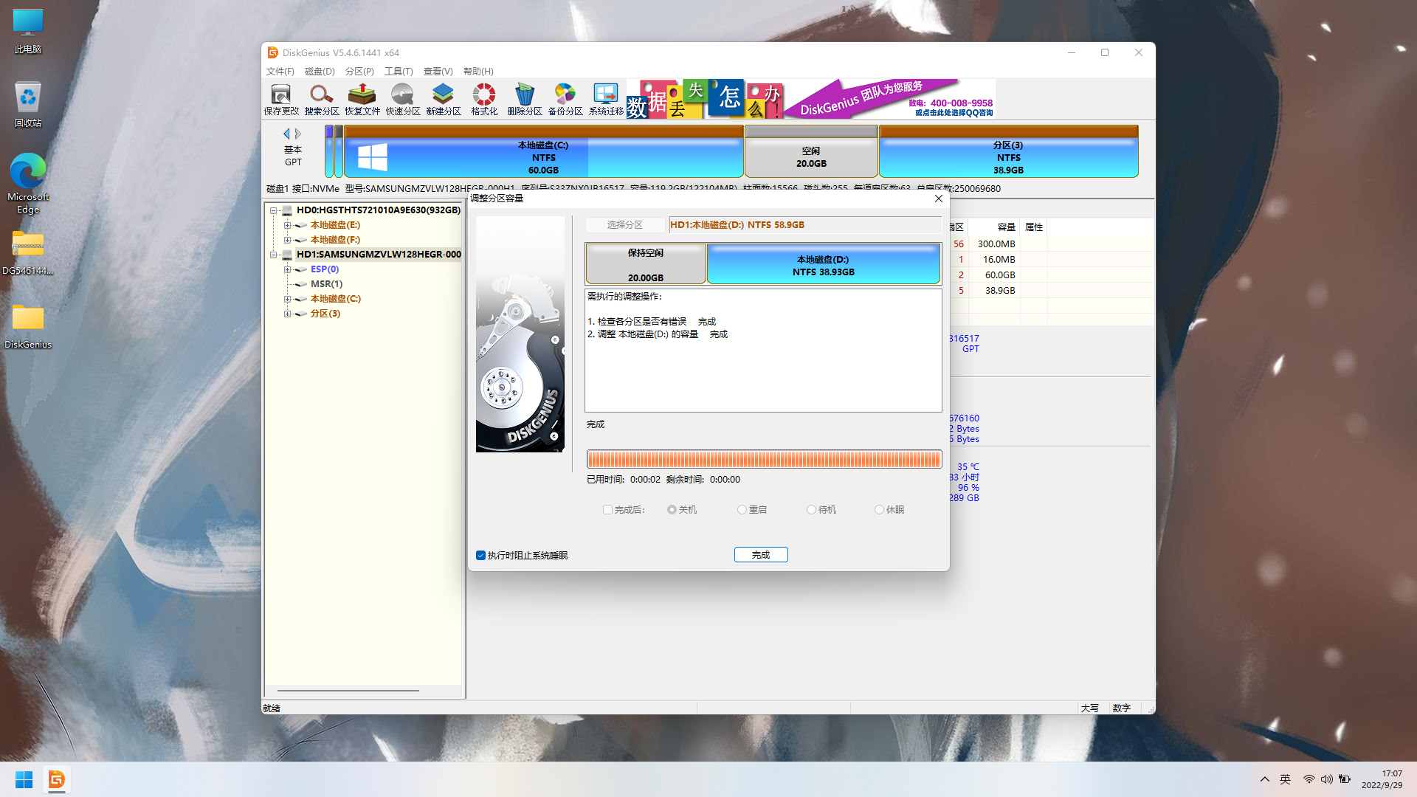1417x797 pixels.
Task: Expand the 本地磁盘(E:) tree node
Action: [x=287, y=225]
